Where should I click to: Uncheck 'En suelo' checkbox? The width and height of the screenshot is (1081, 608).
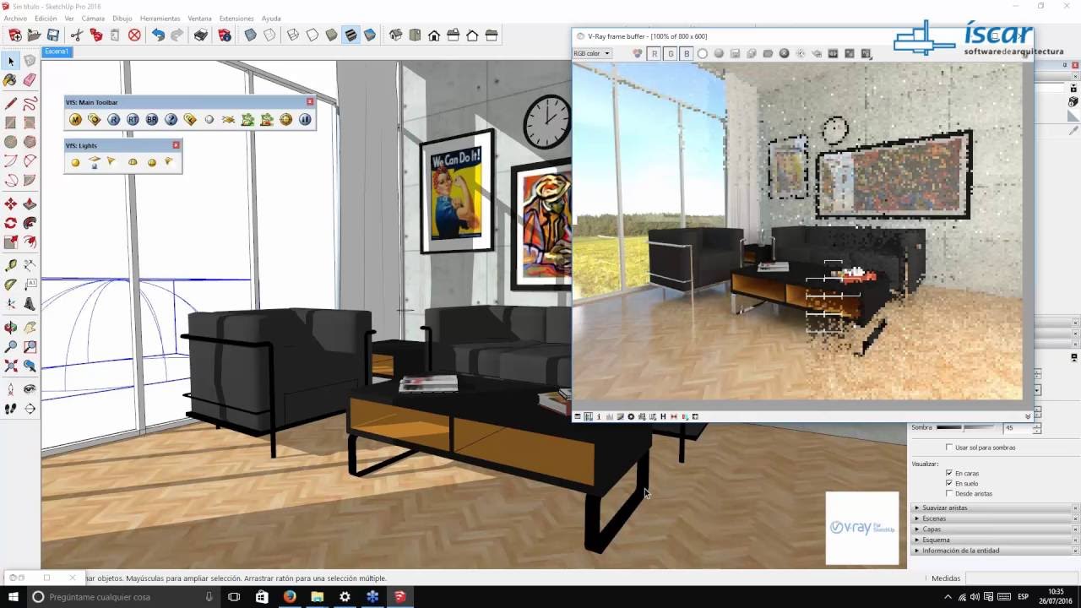[x=949, y=484]
